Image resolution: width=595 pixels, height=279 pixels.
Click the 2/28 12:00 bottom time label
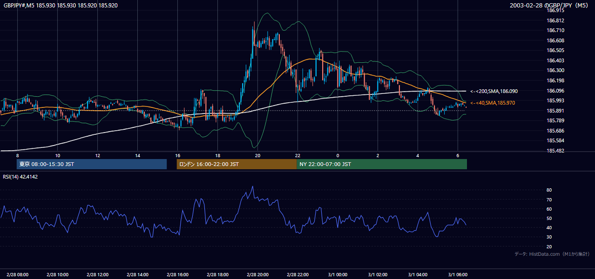pos(98,275)
